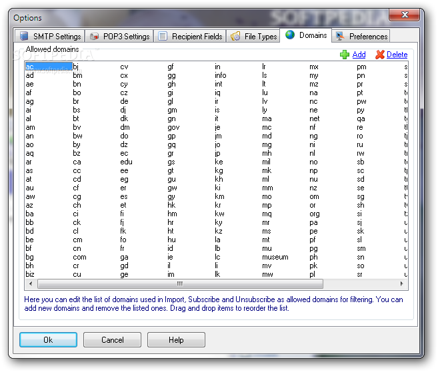Select the "nl" domain entry
The image size is (438, 372).
[312, 153]
